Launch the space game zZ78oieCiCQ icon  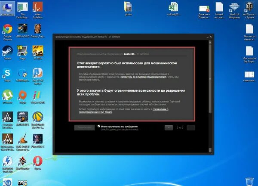(x=22, y=31)
